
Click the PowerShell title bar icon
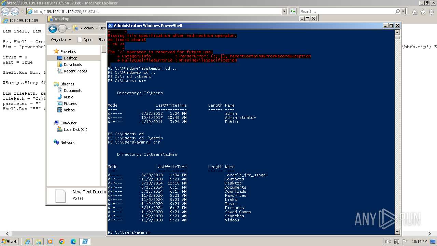(x=111, y=26)
